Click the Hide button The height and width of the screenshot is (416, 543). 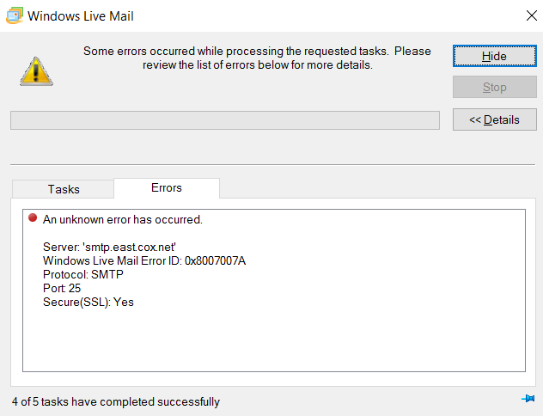pyautogui.click(x=495, y=56)
